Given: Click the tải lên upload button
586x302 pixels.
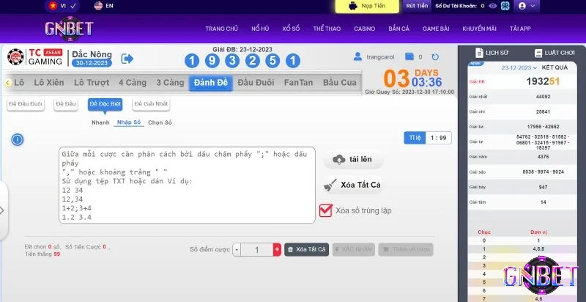Looking at the screenshot, I should point(353,160).
